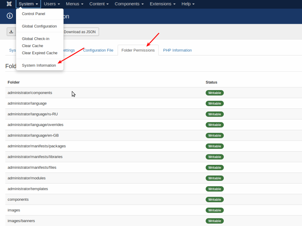This screenshot has height=226, width=302.
Task: Click Clear Expired Cache entry
Action: point(40,53)
